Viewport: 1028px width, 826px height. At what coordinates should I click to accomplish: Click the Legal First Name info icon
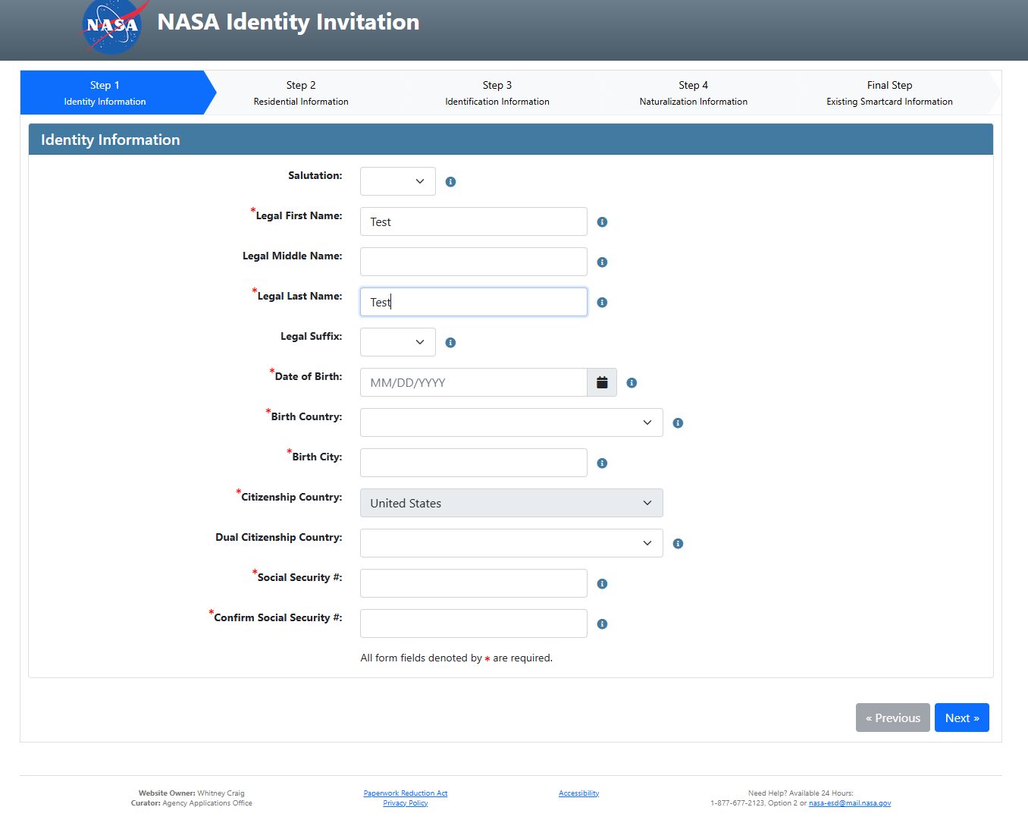[602, 222]
